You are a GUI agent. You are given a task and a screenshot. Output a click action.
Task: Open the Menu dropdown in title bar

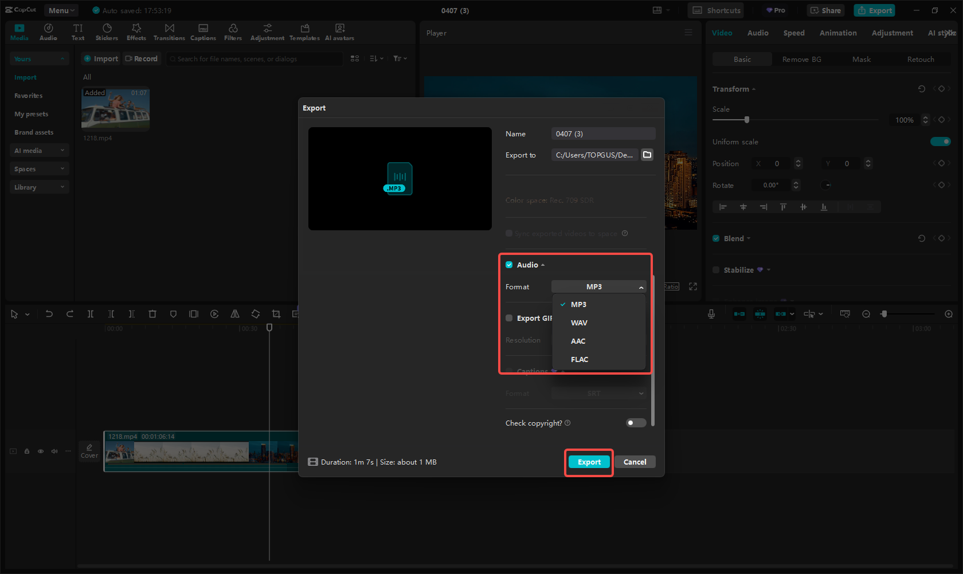tap(61, 10)
